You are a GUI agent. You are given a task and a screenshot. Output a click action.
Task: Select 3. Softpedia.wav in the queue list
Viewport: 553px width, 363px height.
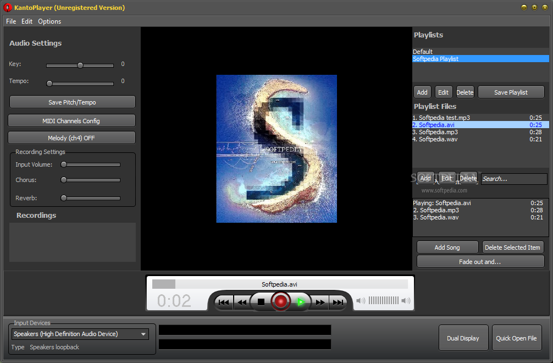coord(480,217)
